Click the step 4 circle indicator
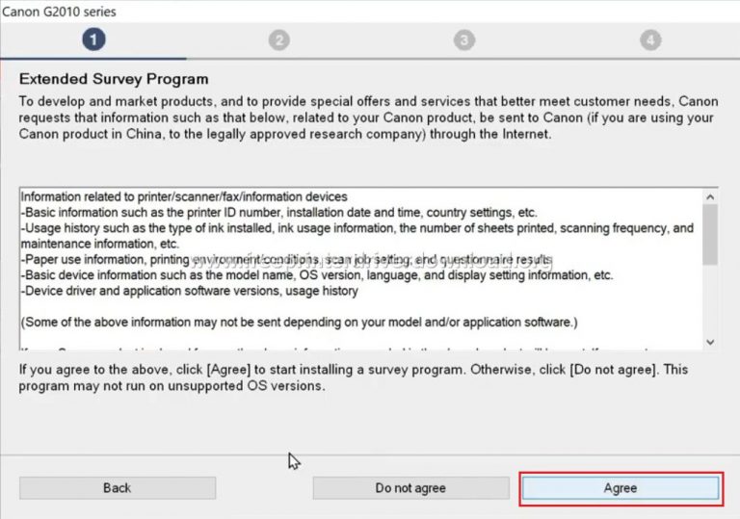The height and width of the screenshot is (519, 740). (651, 39)
